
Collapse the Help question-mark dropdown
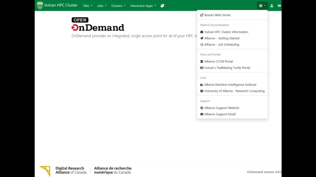262,6
